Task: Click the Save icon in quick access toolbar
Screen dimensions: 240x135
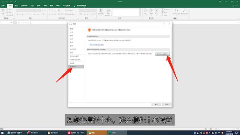Action: (x=3, y=2)
